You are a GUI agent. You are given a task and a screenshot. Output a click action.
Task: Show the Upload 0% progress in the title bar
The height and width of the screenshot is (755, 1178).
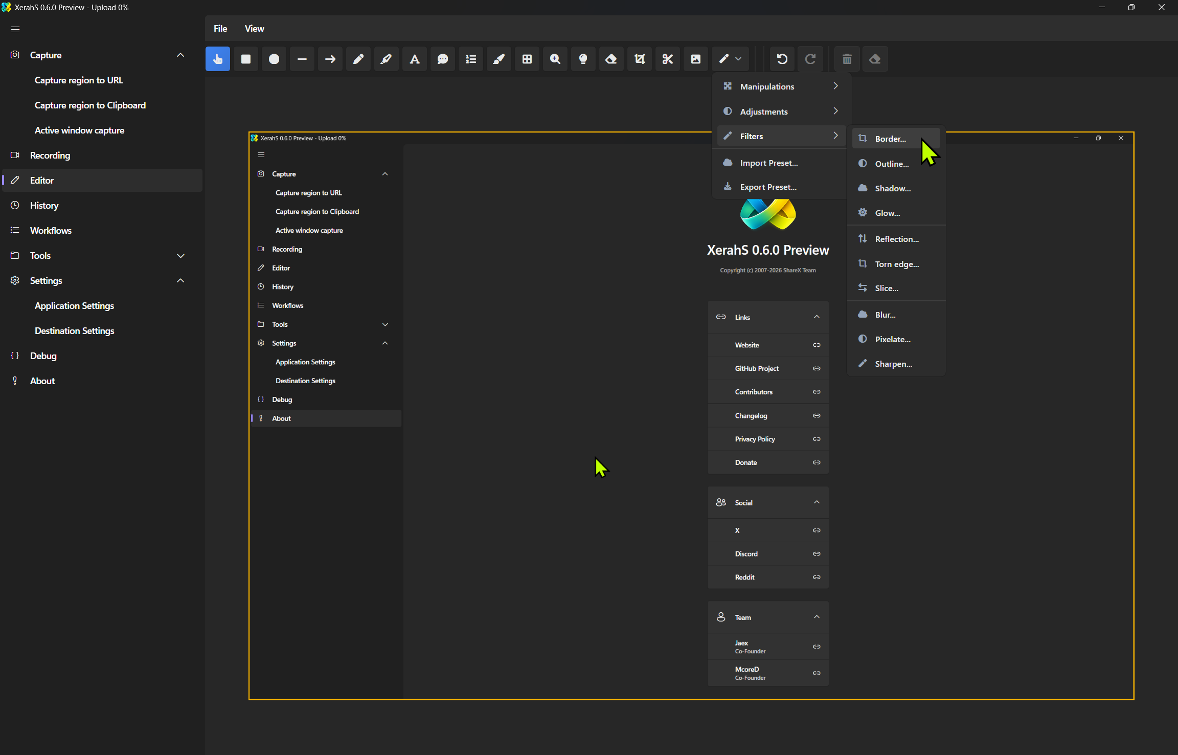[109, 7]
